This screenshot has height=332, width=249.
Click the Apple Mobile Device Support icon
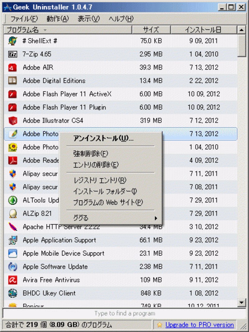[x=12, y=254]
